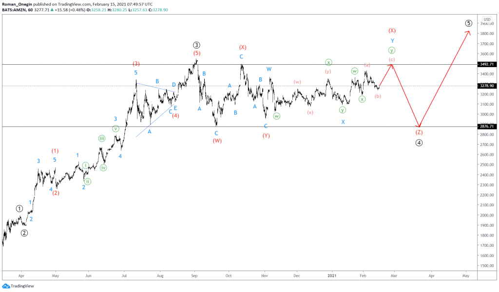The image size is (499, 292).
Task: Click the USD currency label on price axis
Action: [487, 19]
